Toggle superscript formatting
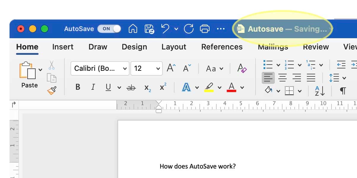Screen dimensions: 357x178 tap(163, 87)
